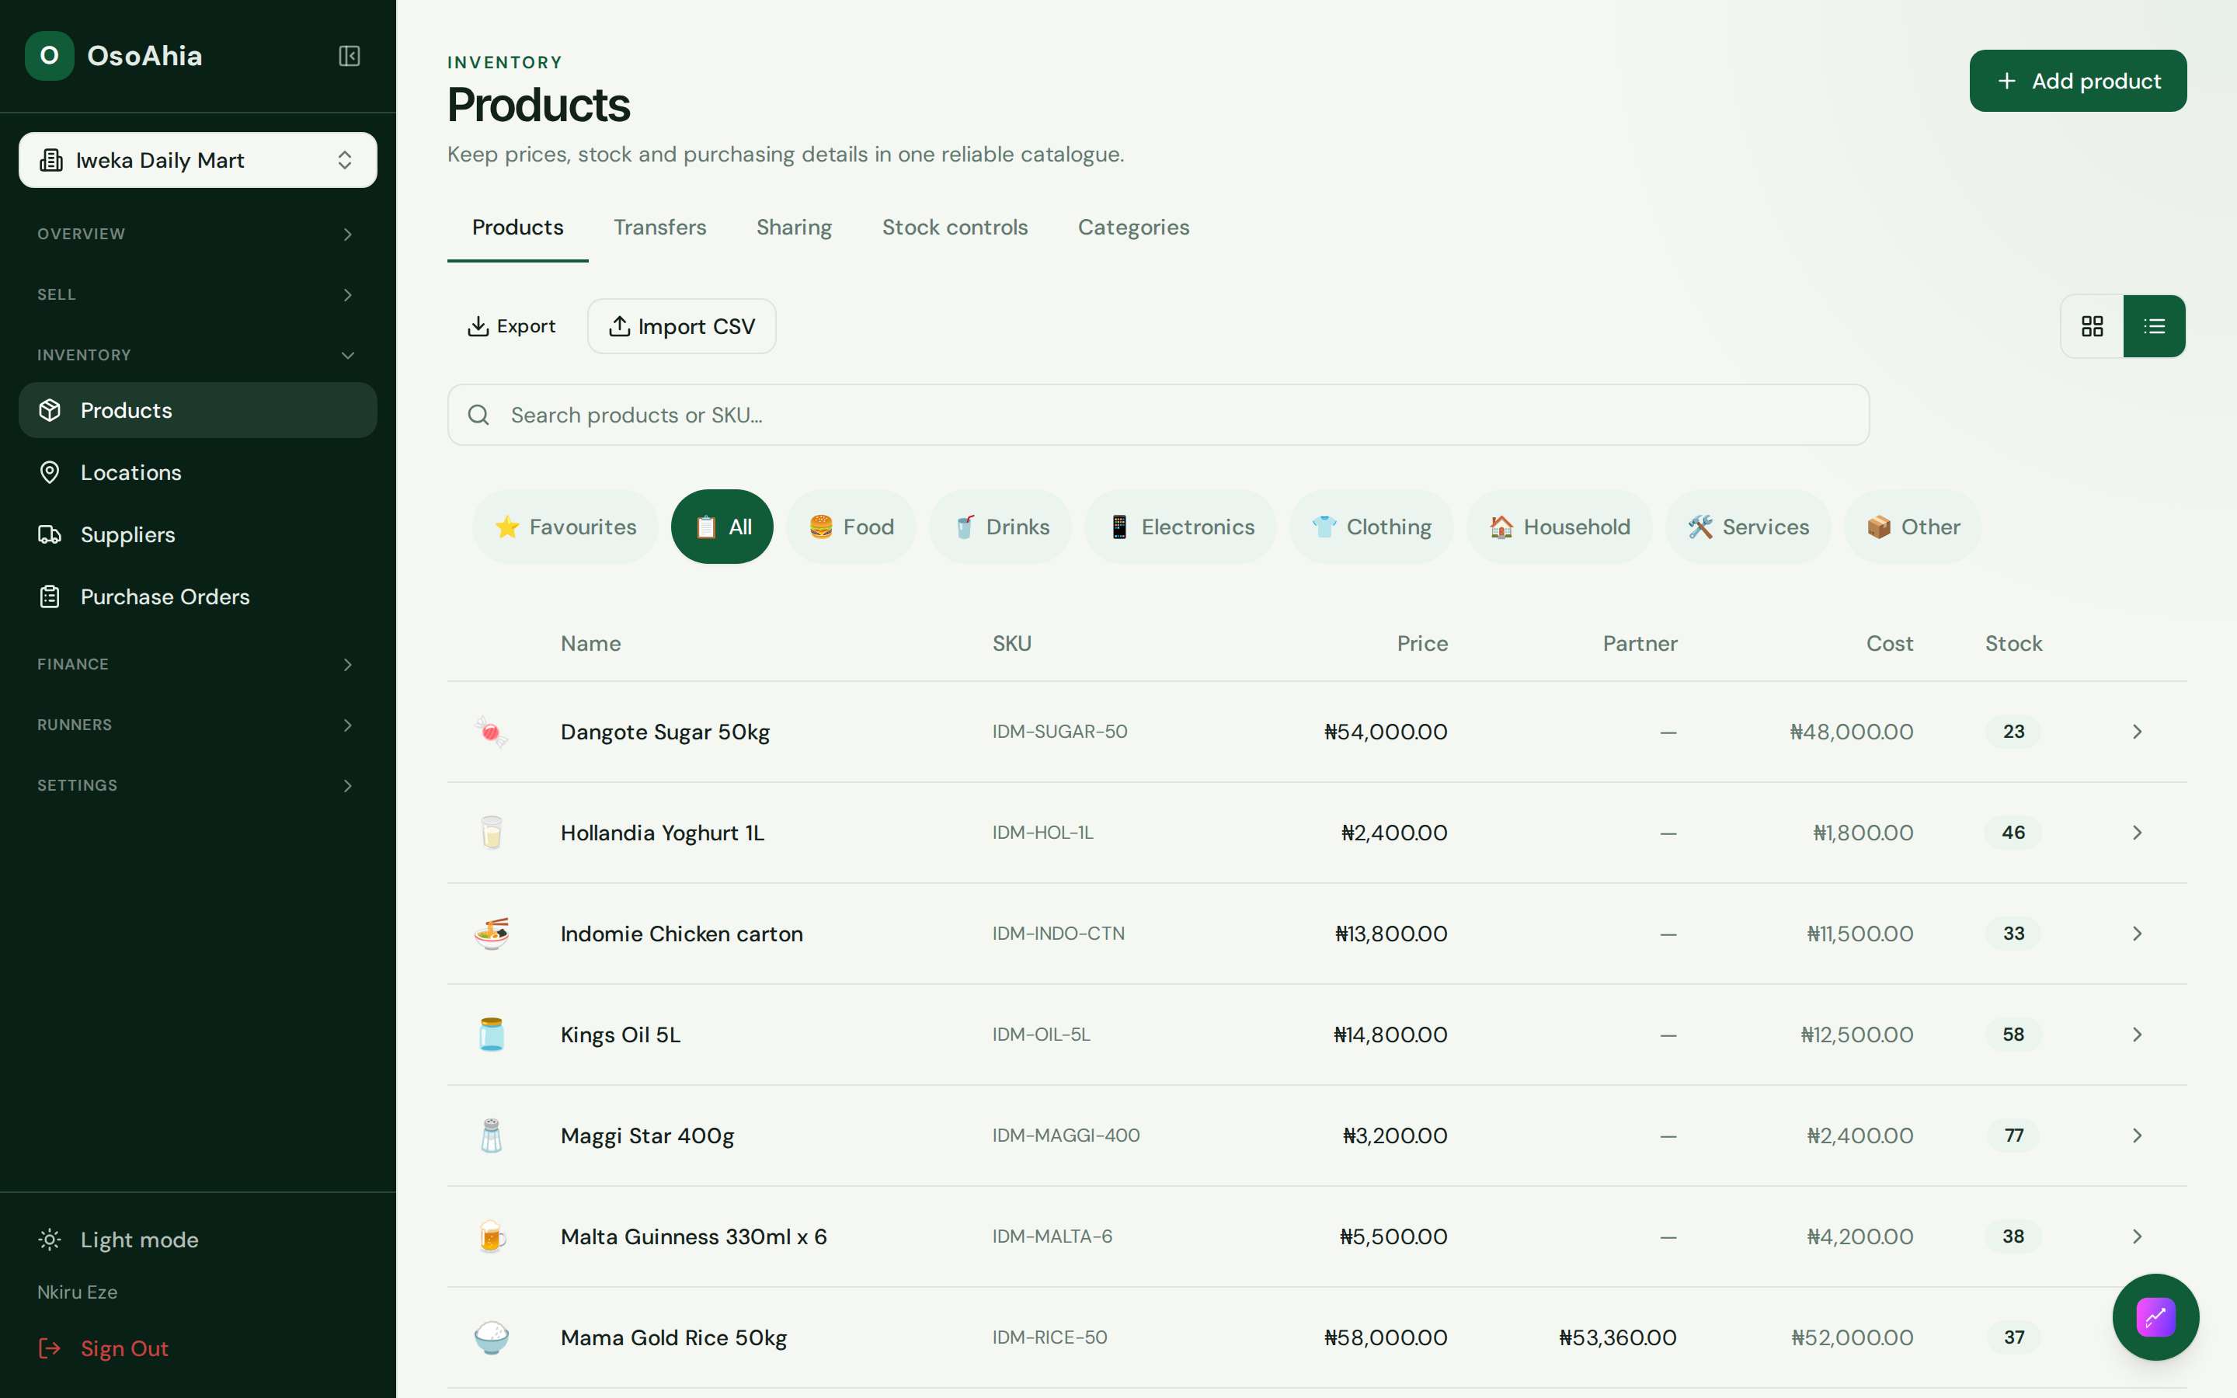The width and height of the screenshot is (2237, 1398).
Task: Click the search magnifier icon
Action: point(478,416)
